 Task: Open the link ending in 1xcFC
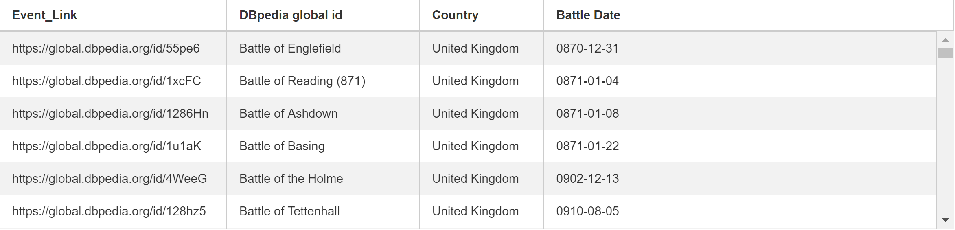[x=107, y=81]
